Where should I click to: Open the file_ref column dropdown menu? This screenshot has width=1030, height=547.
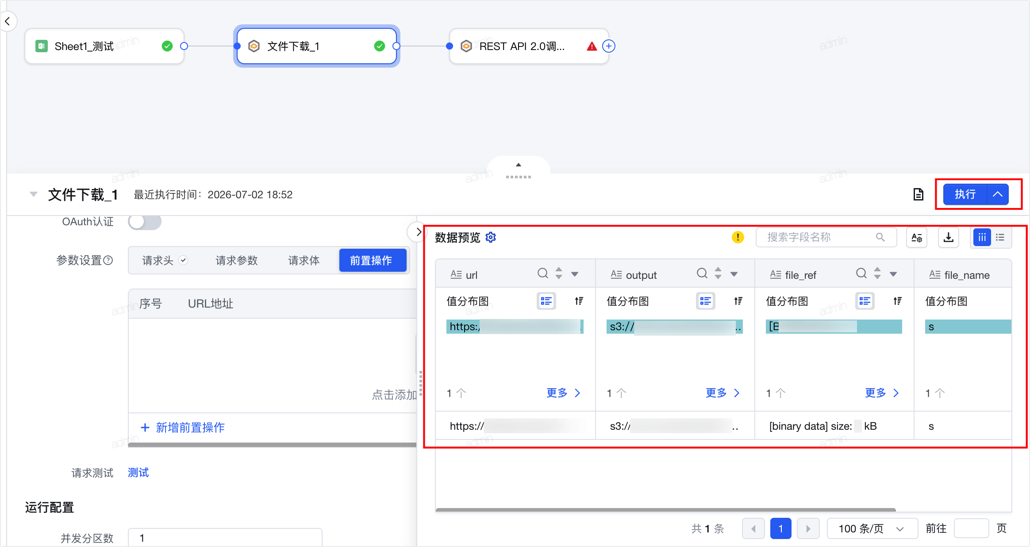click(x=893, y=274)
